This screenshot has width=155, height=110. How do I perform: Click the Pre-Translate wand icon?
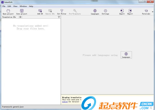(x=75, y=11)
